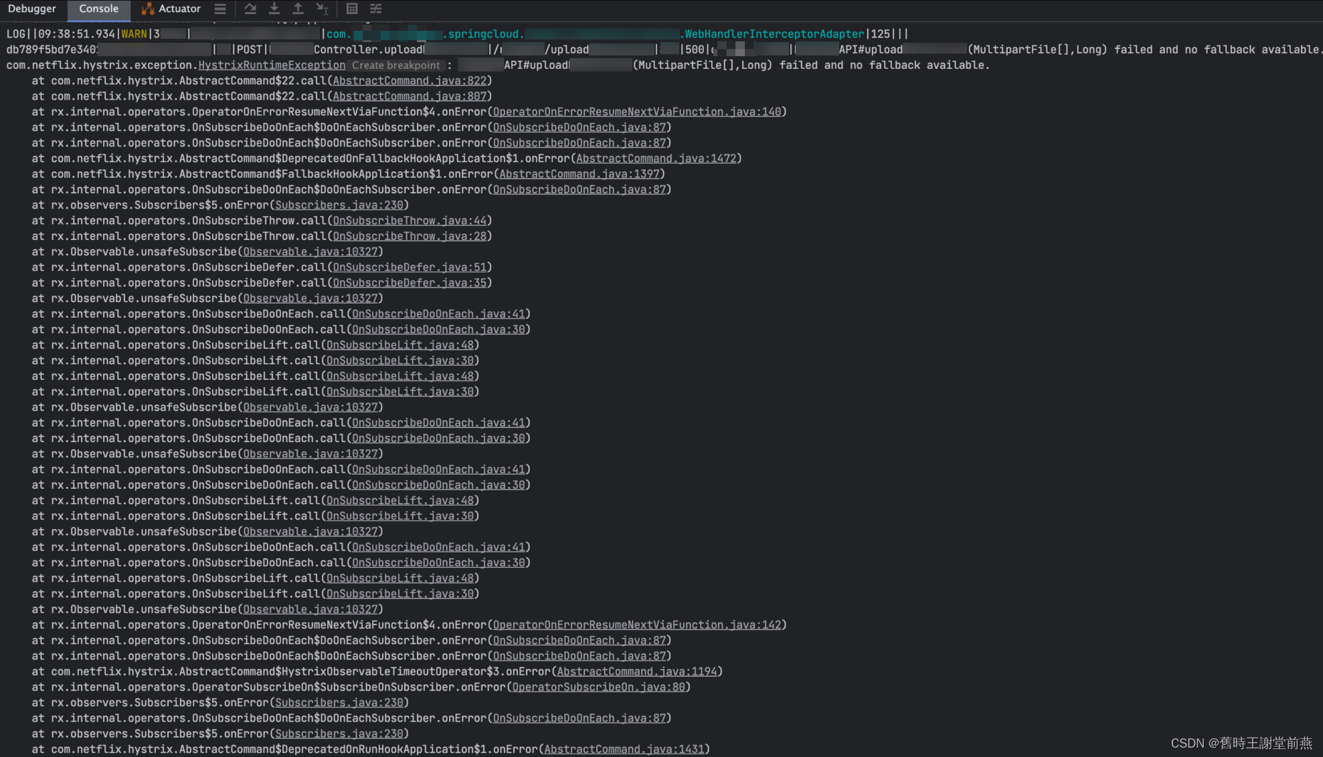
Task: Open the console layout options menu icon
Action: [220, 9]
